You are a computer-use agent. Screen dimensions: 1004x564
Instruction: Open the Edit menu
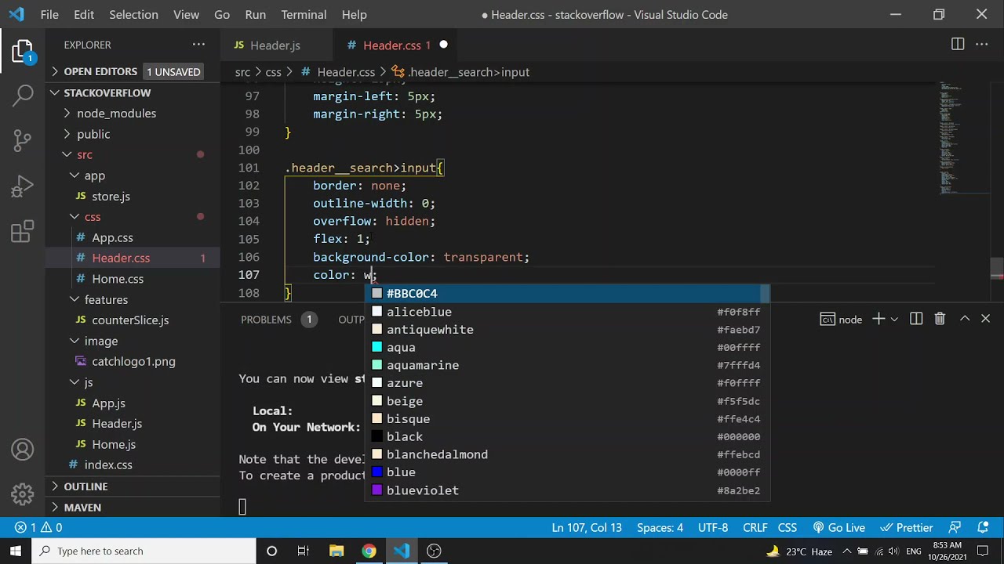pos(84,14)
